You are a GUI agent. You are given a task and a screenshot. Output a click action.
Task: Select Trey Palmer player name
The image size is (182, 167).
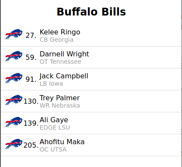pos(60,98)
